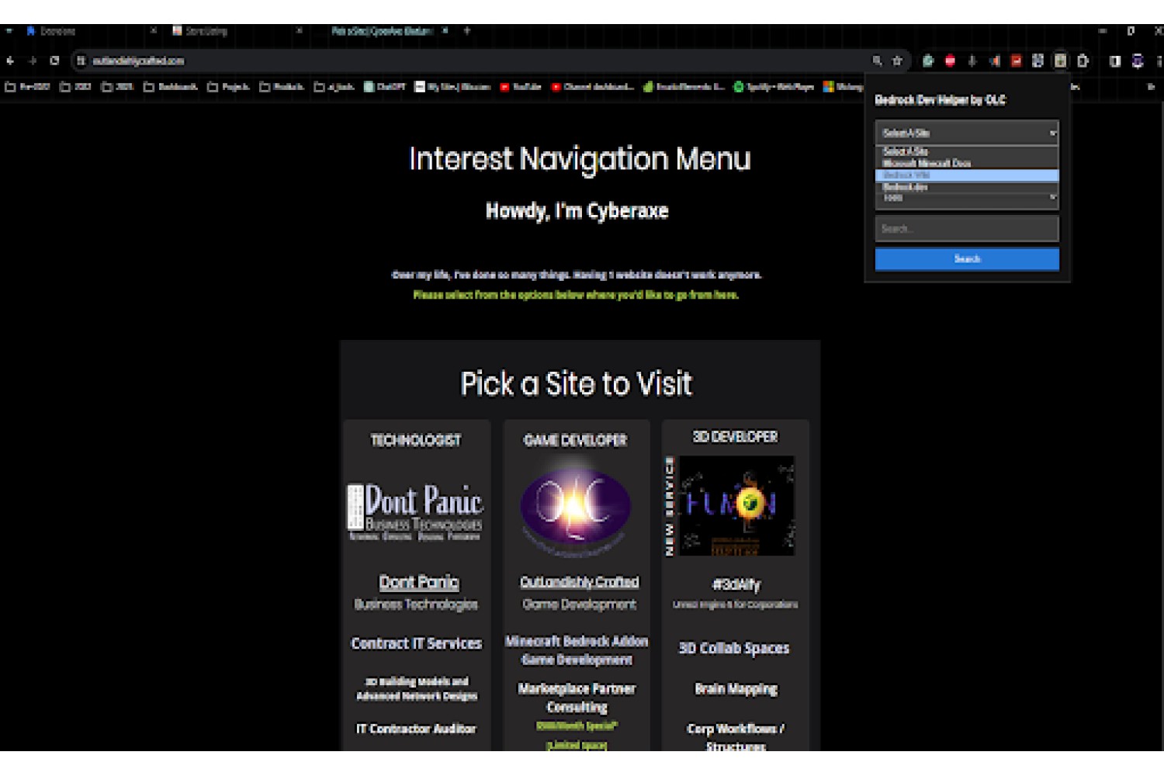
Task: Open the Dont Panic link
Action: coord(419,582)
